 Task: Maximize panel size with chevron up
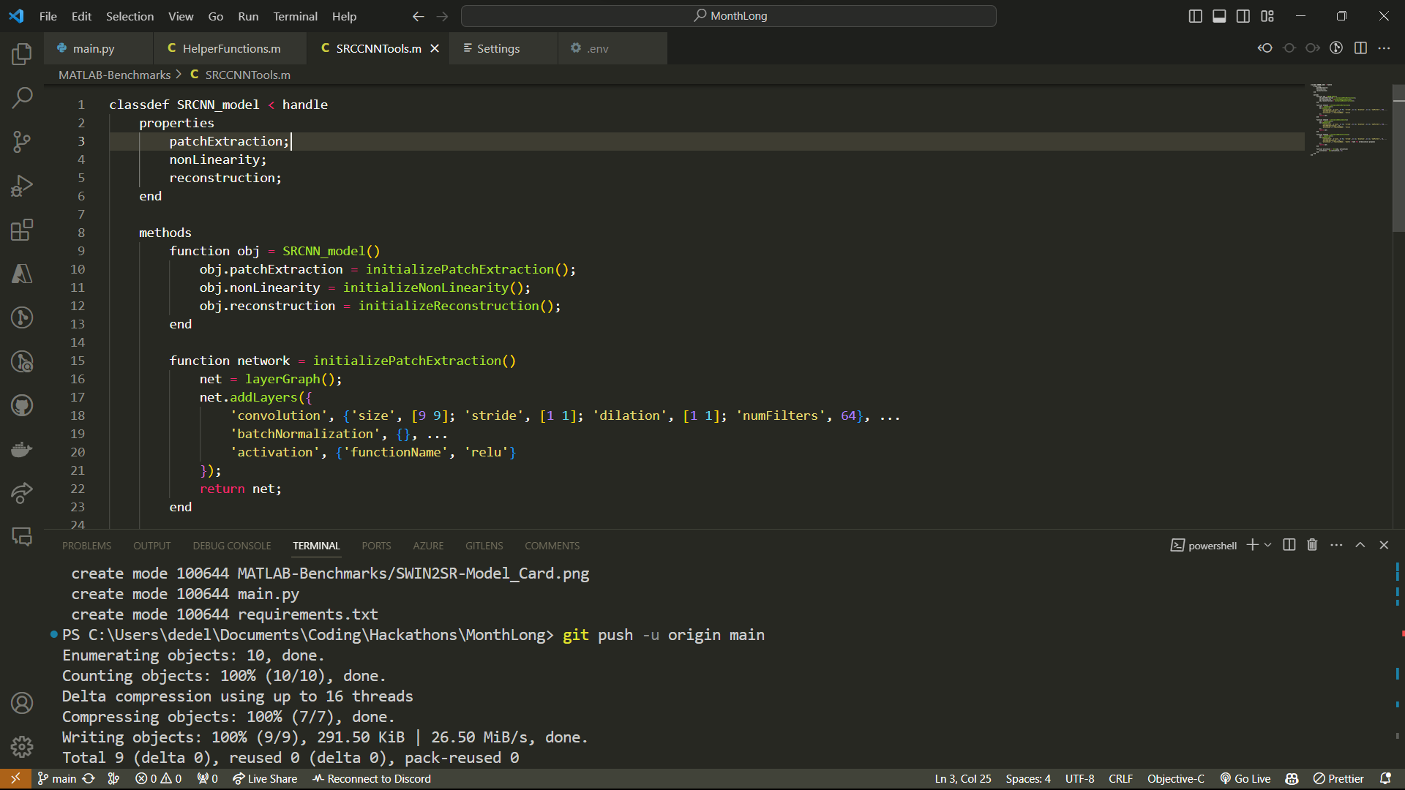point(1360,545)
